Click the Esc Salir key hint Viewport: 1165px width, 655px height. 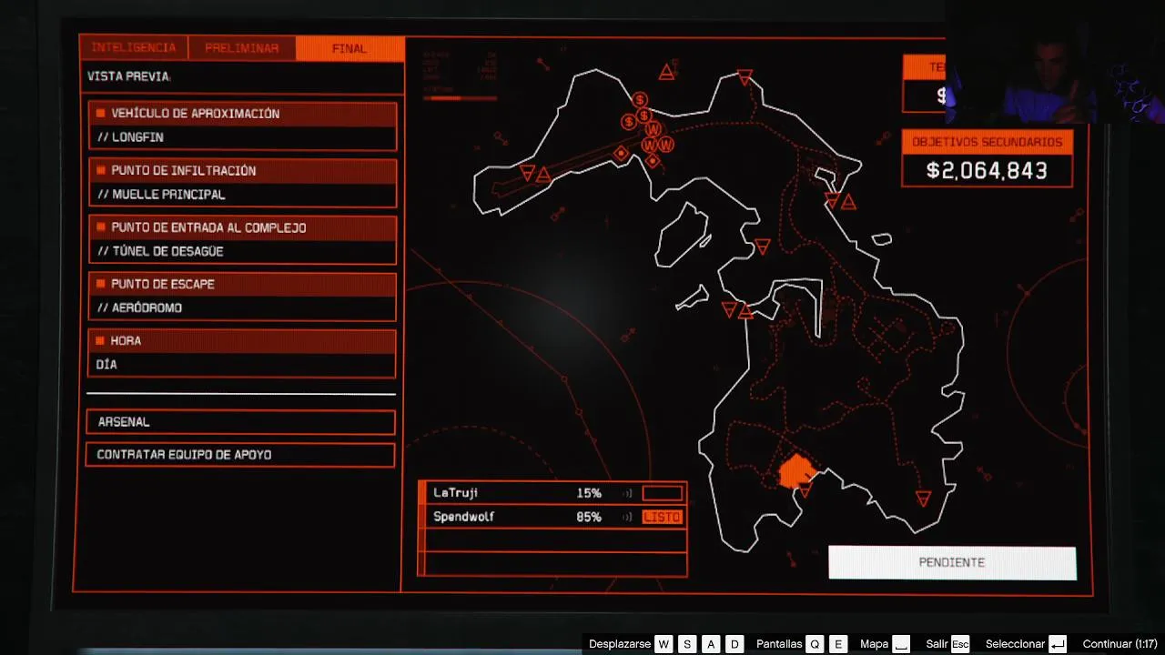coord(960,644)
